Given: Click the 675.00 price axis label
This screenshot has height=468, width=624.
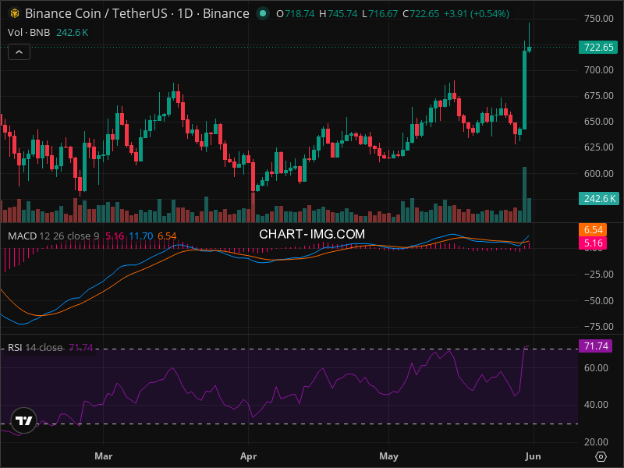Looking at the screenshot, I should coord(598,96).
